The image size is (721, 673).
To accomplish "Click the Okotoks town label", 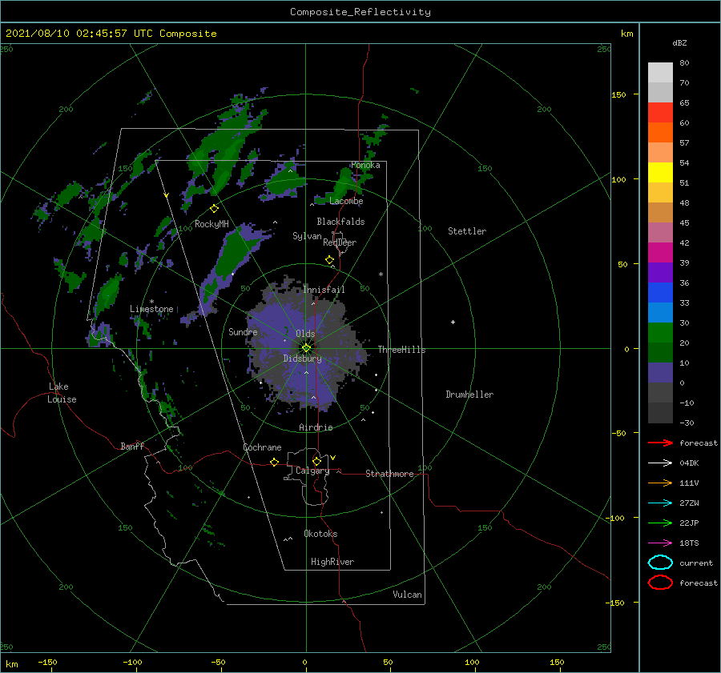I will (x=320, y=534).
